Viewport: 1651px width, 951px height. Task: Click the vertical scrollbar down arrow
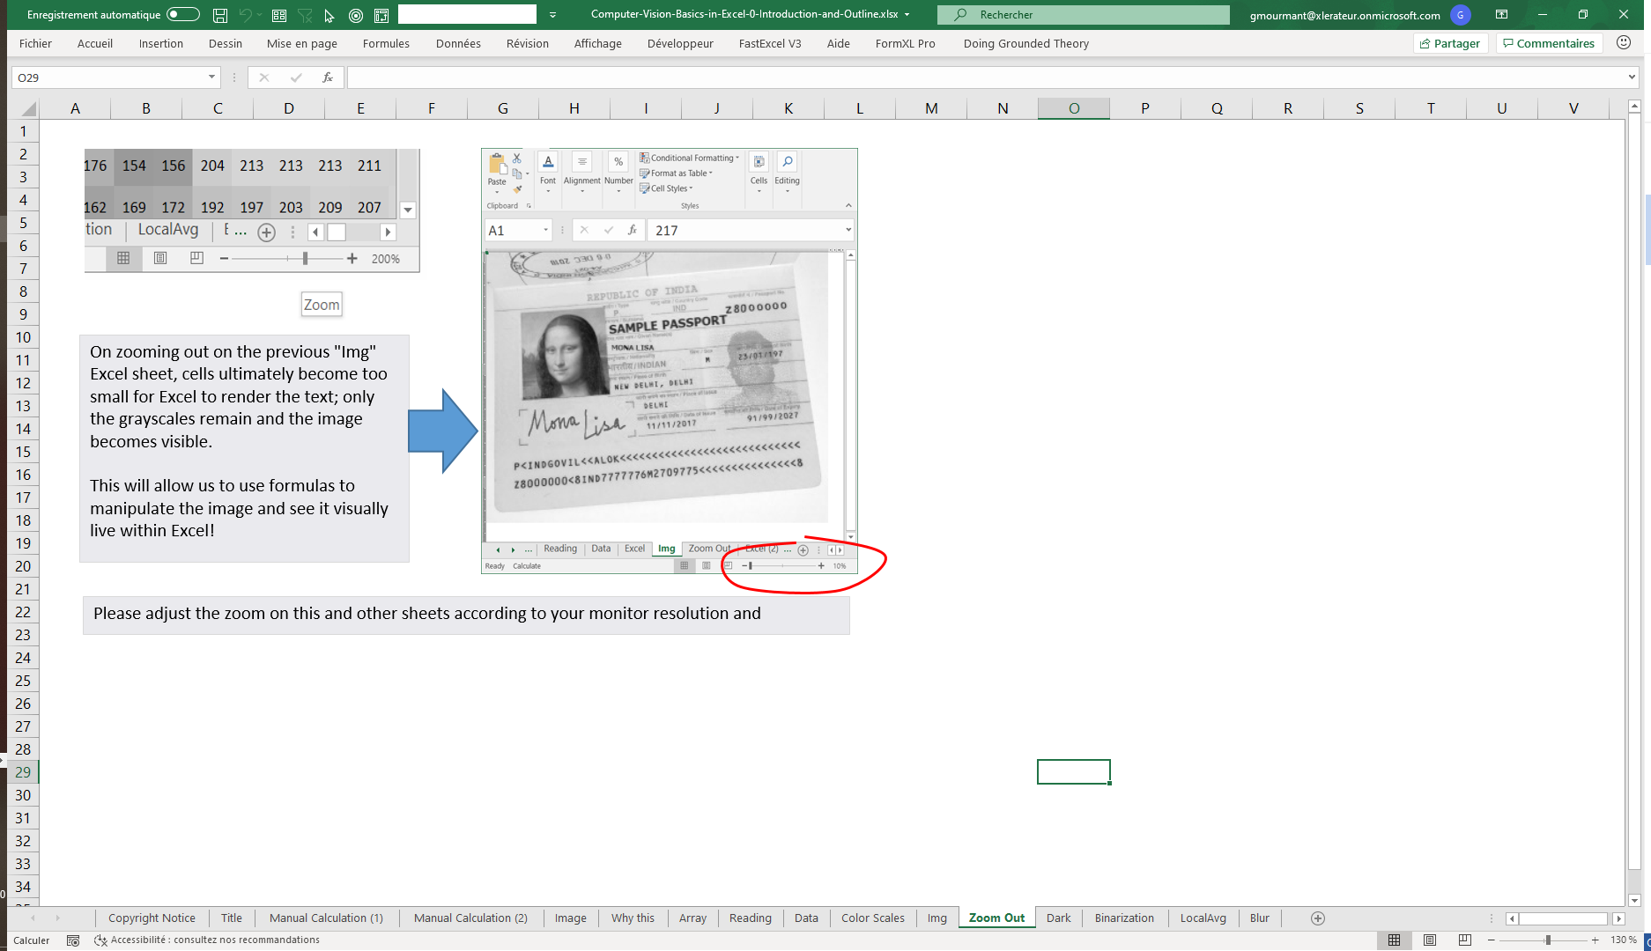pyautogui.click(x=1634, y=900)
